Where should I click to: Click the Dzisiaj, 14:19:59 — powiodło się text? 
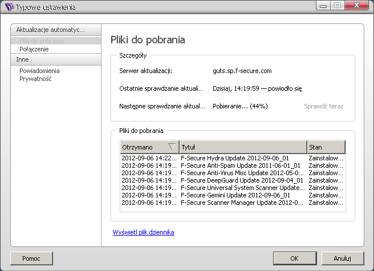click(x=257, y=88)
